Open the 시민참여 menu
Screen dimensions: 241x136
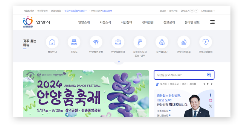[127, 22]
